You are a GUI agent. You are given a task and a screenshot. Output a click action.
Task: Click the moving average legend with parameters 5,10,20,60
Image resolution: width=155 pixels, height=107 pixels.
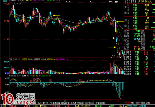(x=17, y=1)
